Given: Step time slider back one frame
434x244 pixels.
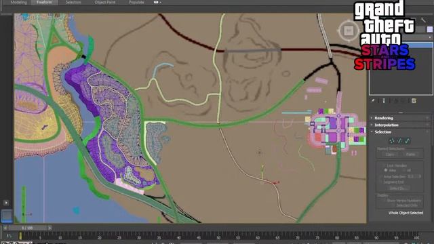Looking at the screenshot, I should tap(5, 228).
